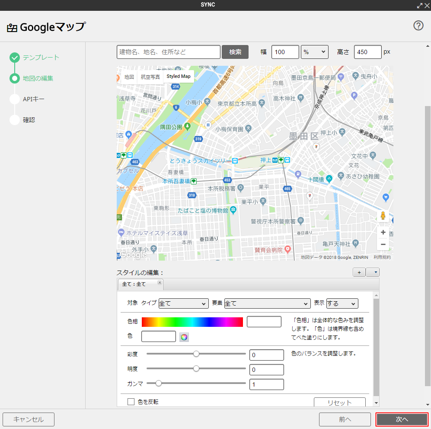Close the 全て：全て style tab
This screenshot has width=431, height=429.
[160, 283]
